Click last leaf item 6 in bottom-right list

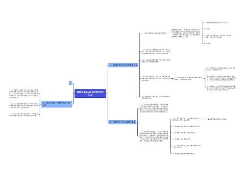(x=184, y=154)
